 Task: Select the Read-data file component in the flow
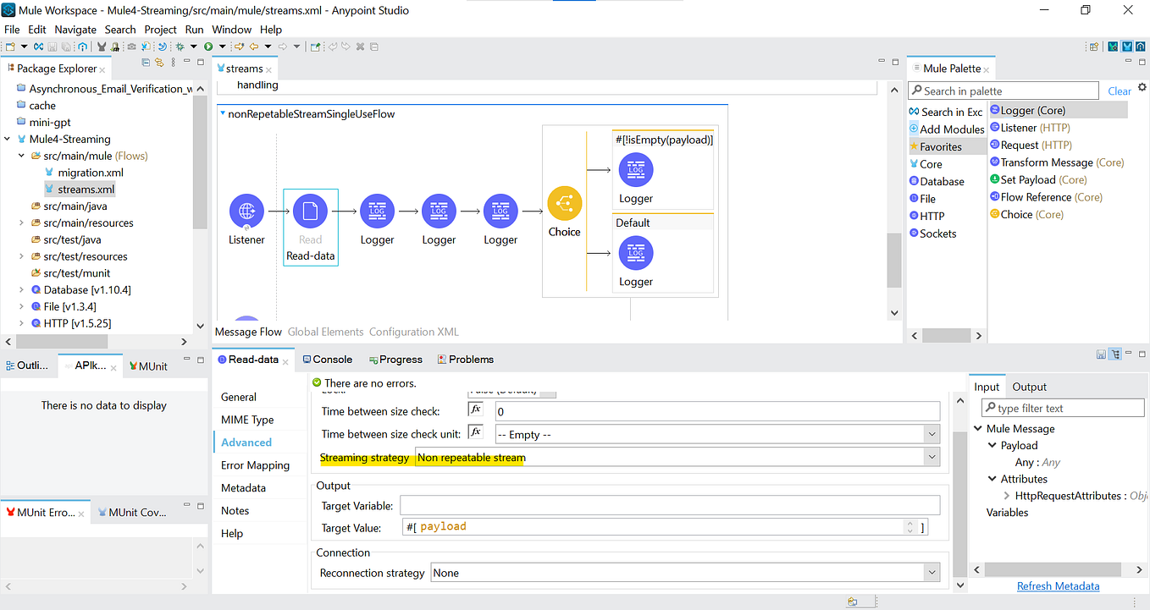[310, 212]
